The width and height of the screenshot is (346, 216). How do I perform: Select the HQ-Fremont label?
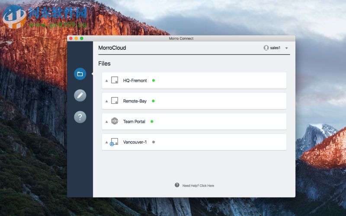(x=135, y=80)
